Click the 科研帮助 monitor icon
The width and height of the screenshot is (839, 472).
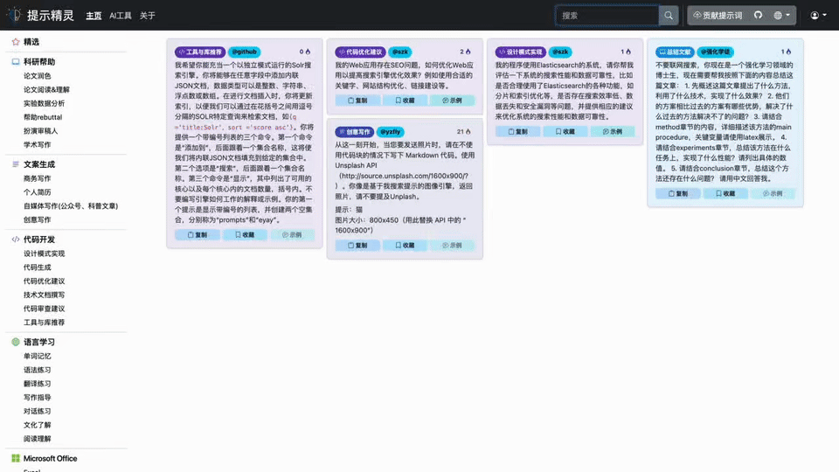coord(16,62)
